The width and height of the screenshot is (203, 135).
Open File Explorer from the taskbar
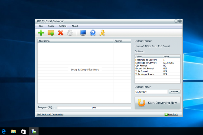point(14,131)
